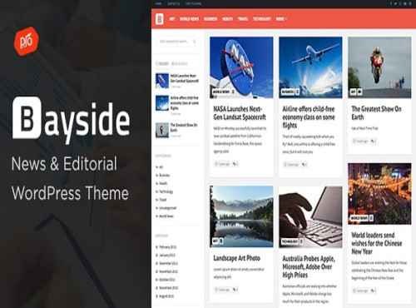Open Airline offers child-free economy class article

pyautogui.click(x=309, y=117)
